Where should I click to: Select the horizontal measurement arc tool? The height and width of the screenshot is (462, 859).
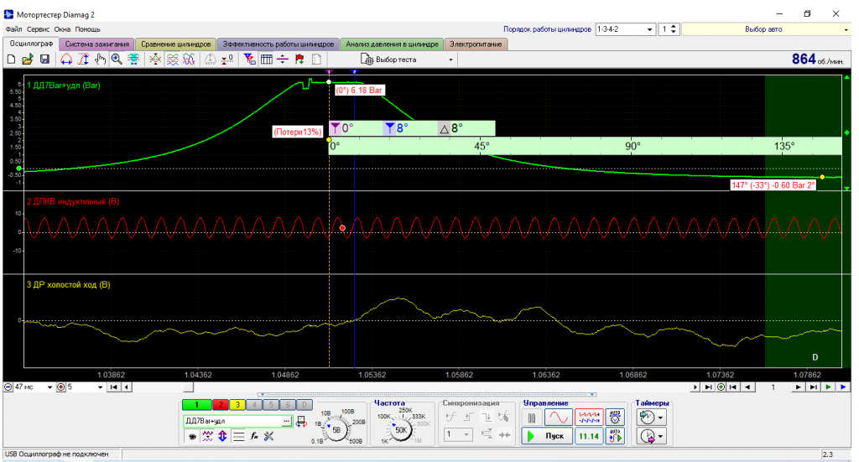click(66, 60)
